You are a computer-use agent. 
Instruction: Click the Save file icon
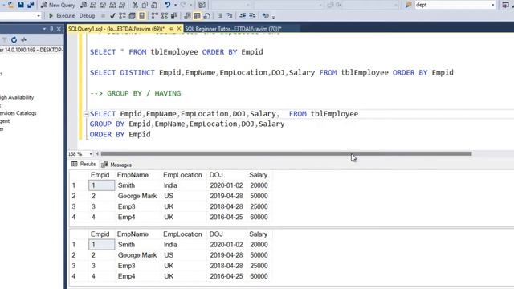[x=21, y=5]
